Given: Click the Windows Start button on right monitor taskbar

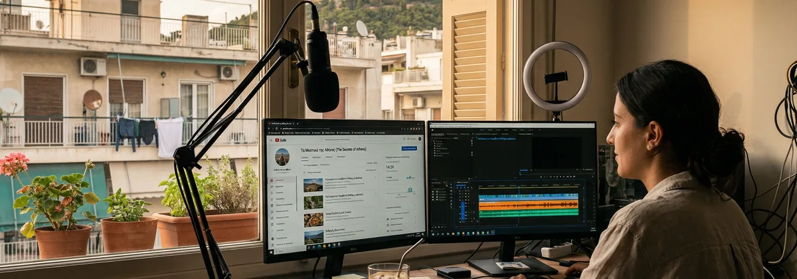Looking at the screenshot, I should [x=432, y=233].
